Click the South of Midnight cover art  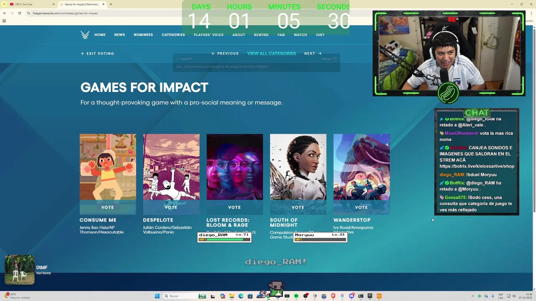[x=298, y=167]
